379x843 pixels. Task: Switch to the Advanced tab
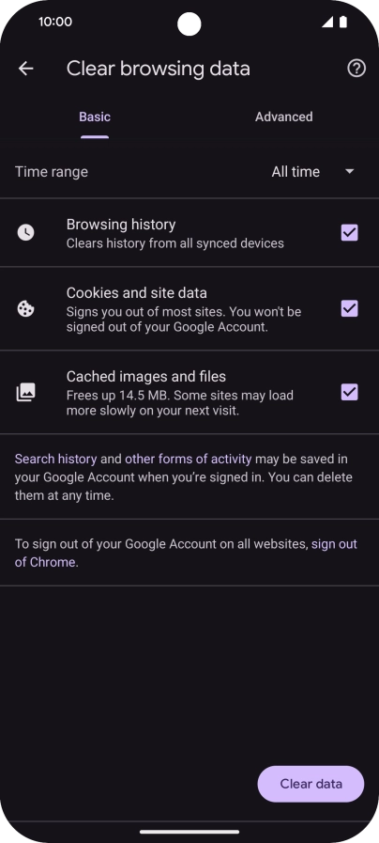click(x=284, y=117)
